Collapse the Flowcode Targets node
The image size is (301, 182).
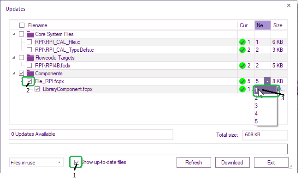pyautogui.click(x=14, y=58)
